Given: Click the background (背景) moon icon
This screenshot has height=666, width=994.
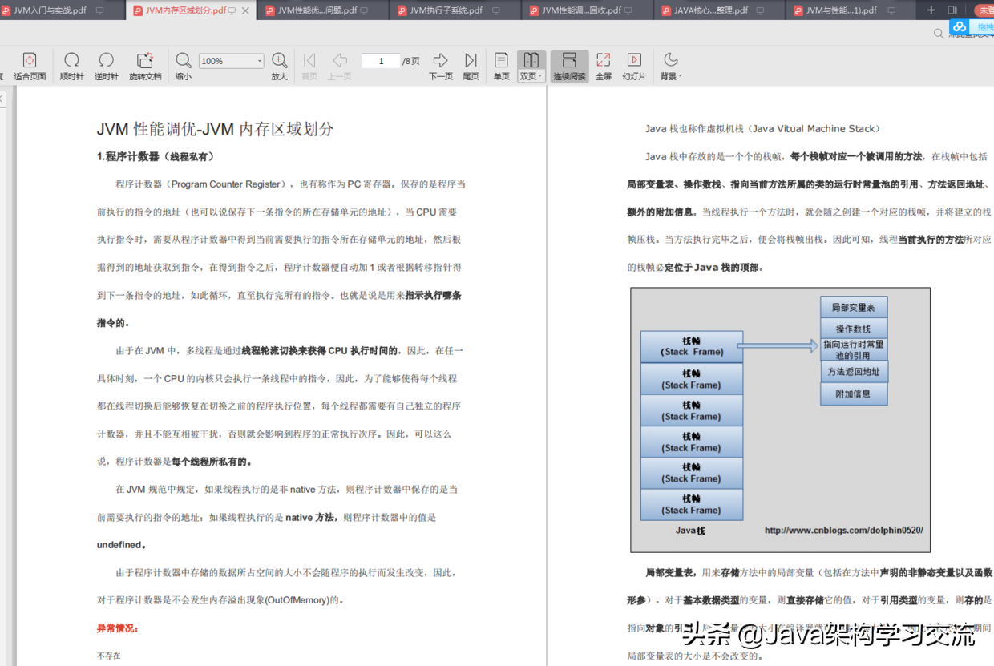Looking at the screenshot, I should [671, 59].
